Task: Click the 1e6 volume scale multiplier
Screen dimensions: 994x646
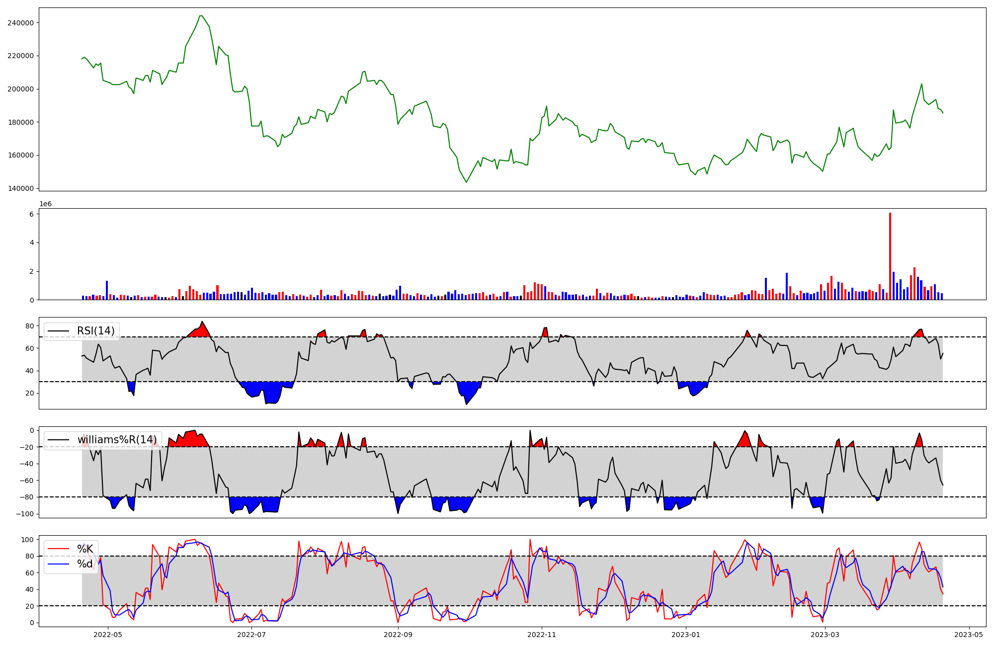Action: [x=45, y=204]
